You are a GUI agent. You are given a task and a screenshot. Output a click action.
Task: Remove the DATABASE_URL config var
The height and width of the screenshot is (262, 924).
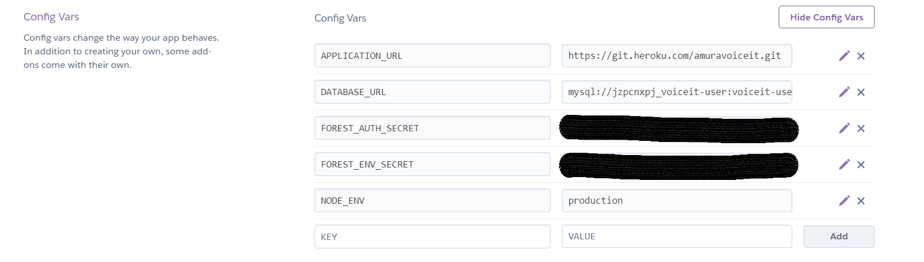click(x=861, y=92)
